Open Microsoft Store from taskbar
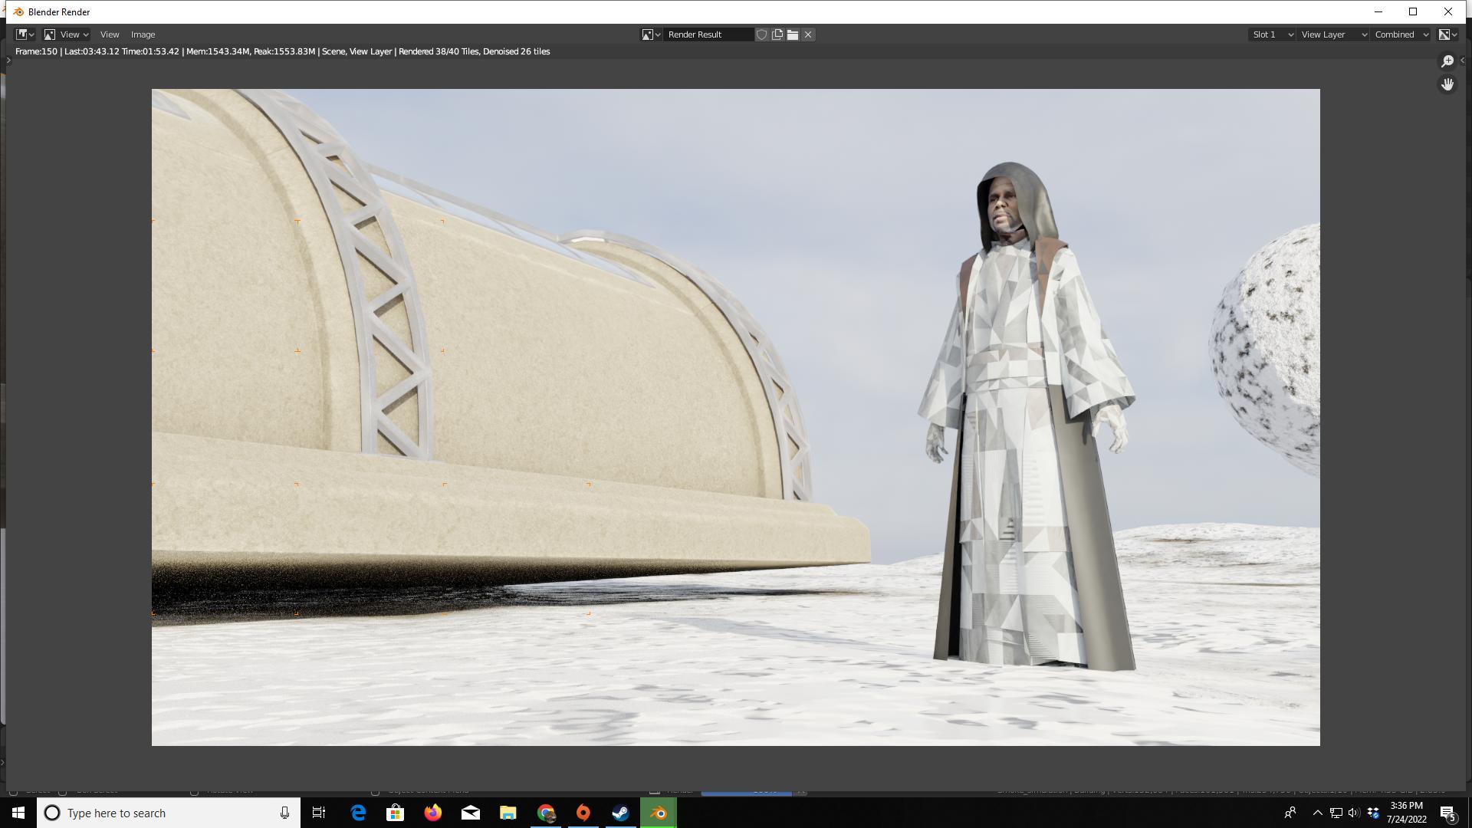The width and height of the screenshot is (1472, 828). pyautogui.click(x=396, y=813)
